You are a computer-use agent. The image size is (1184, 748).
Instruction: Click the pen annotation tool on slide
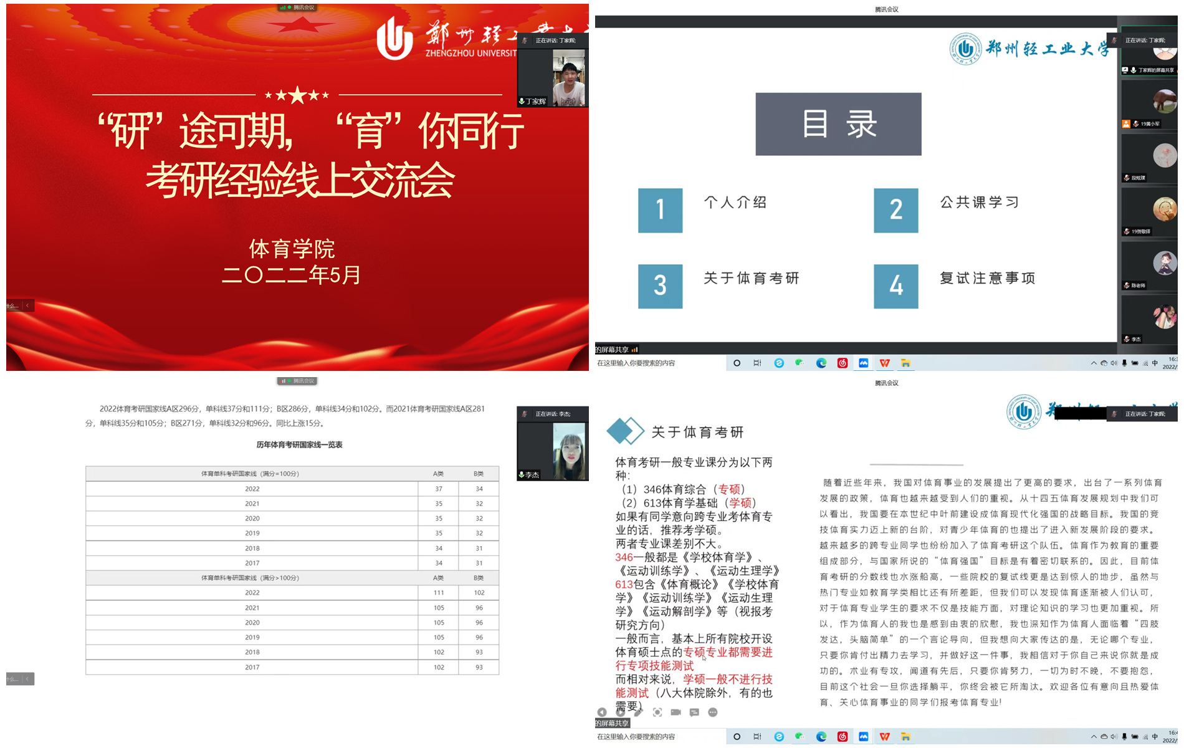click(638, 712)
